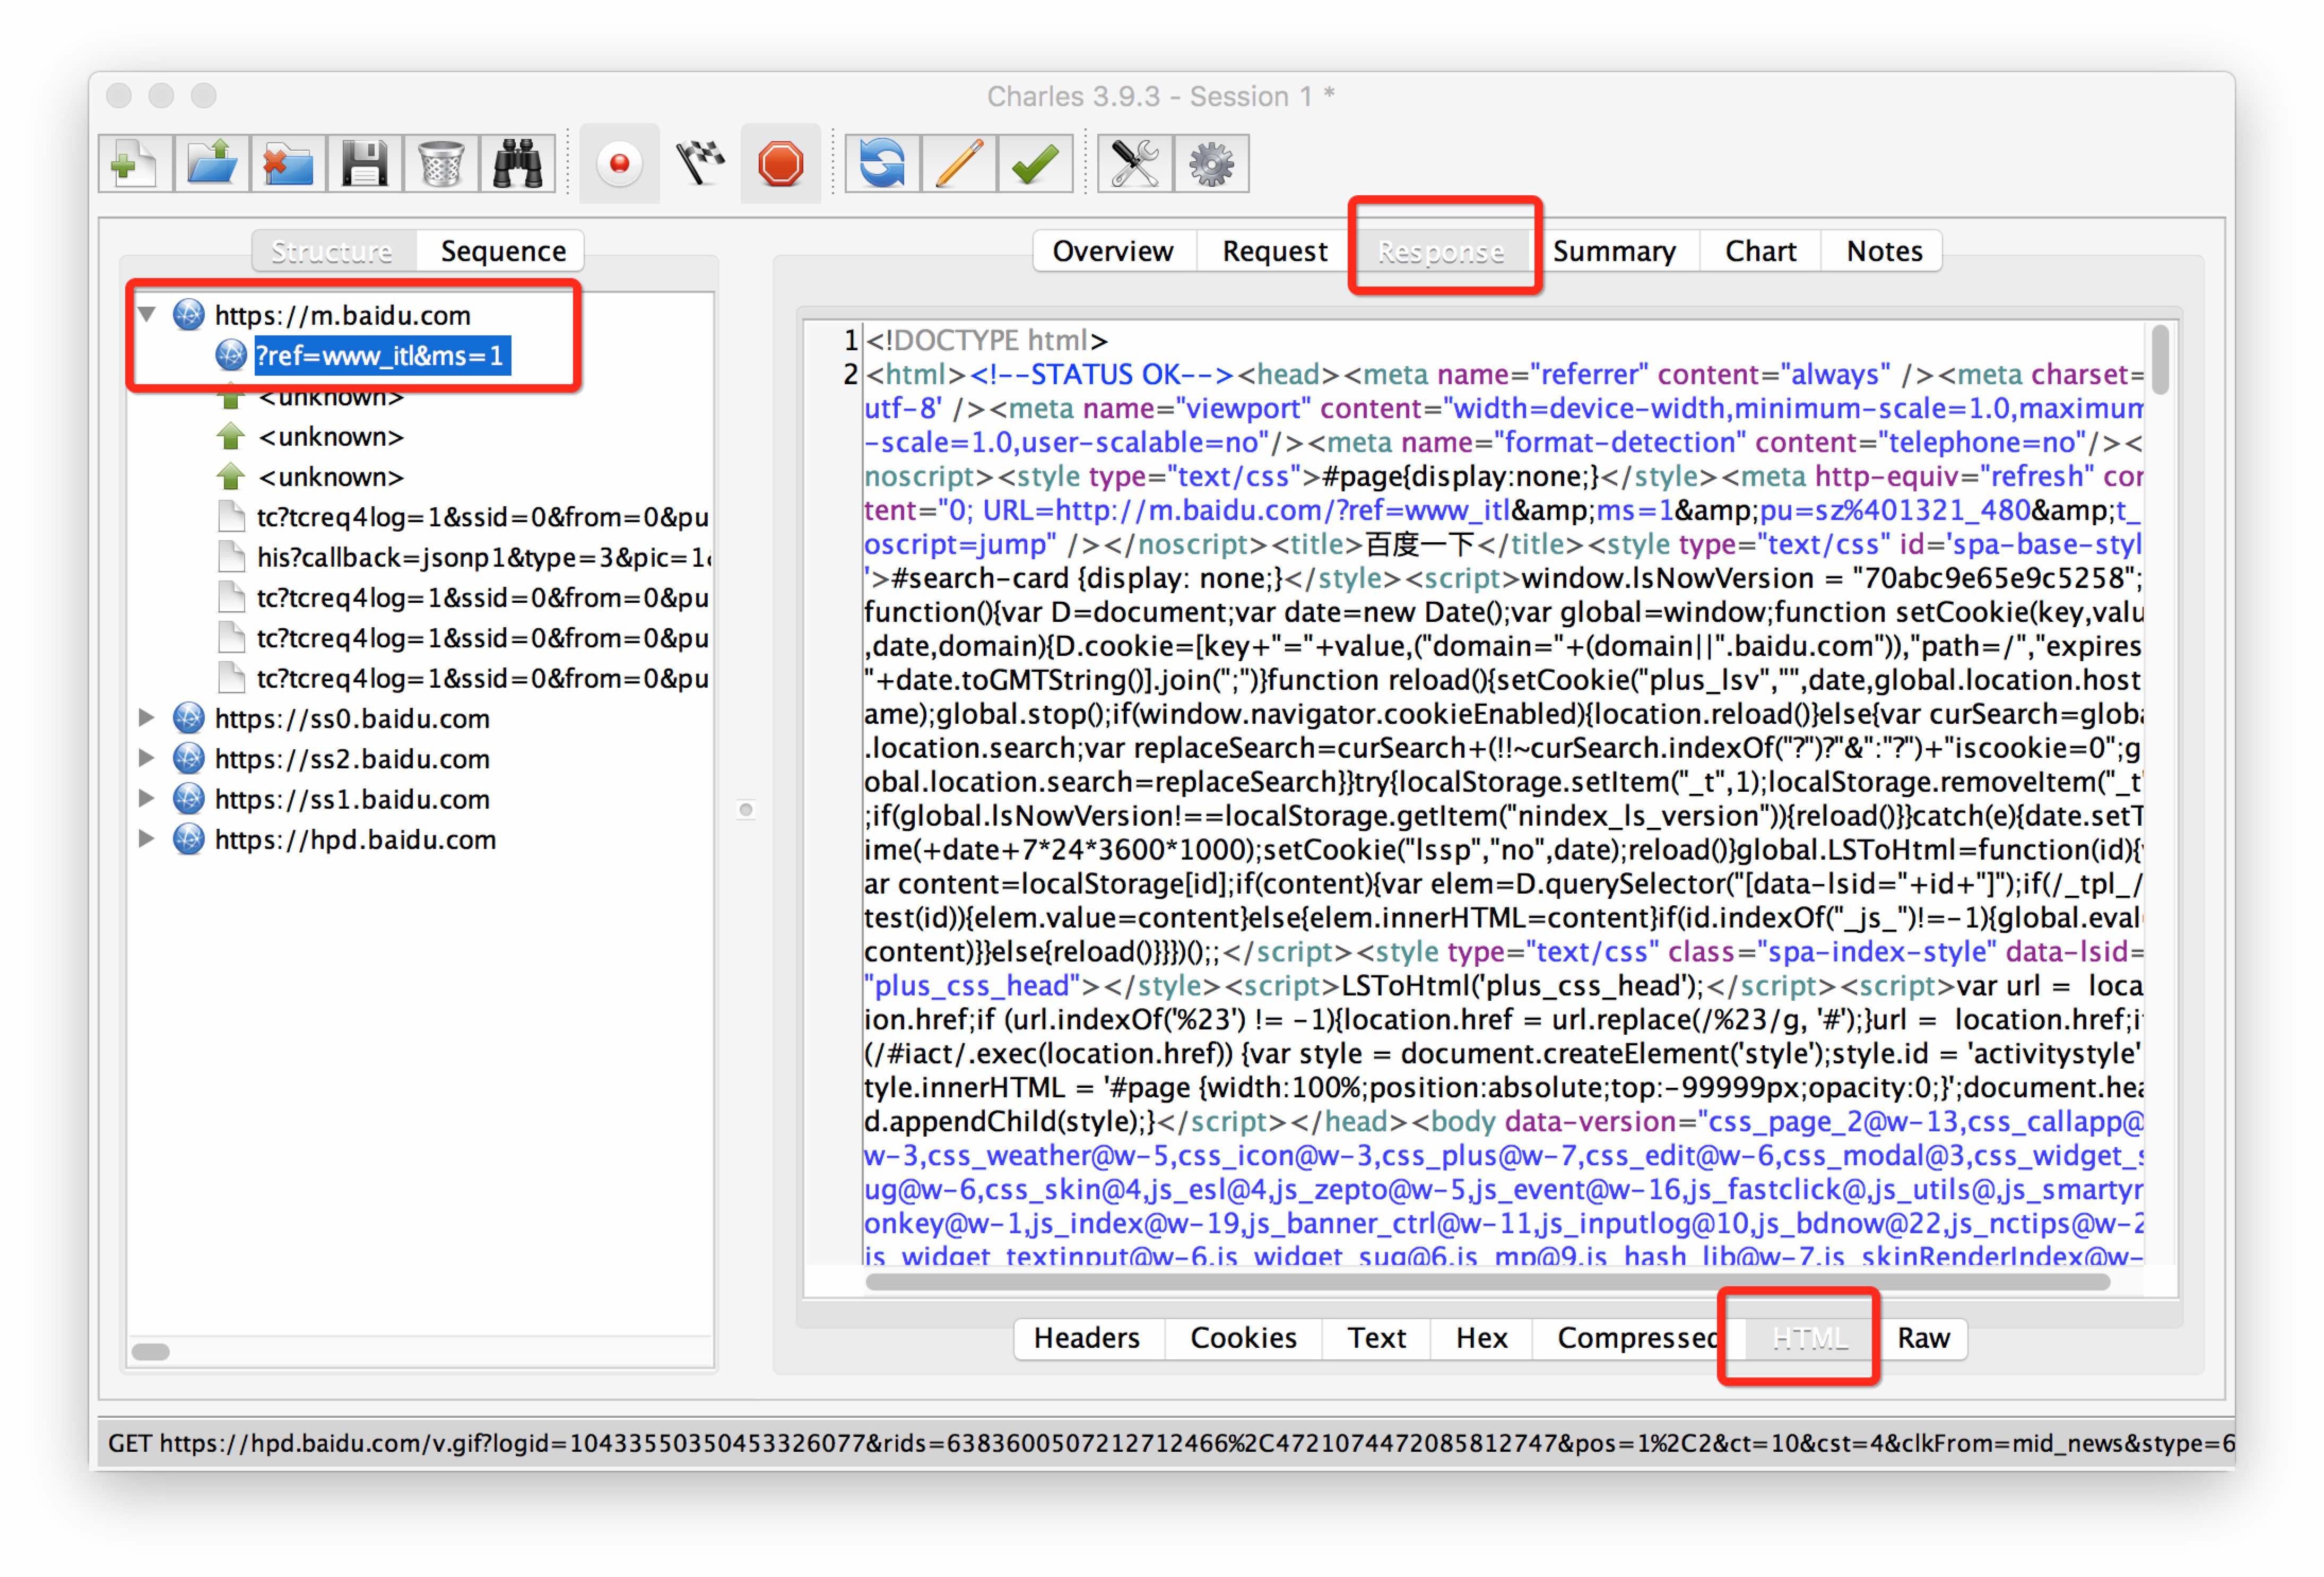This screenshot has height=1577, width=2324.
Task: Select https://m.baidu.com host entry
Action: coord(342,315)
